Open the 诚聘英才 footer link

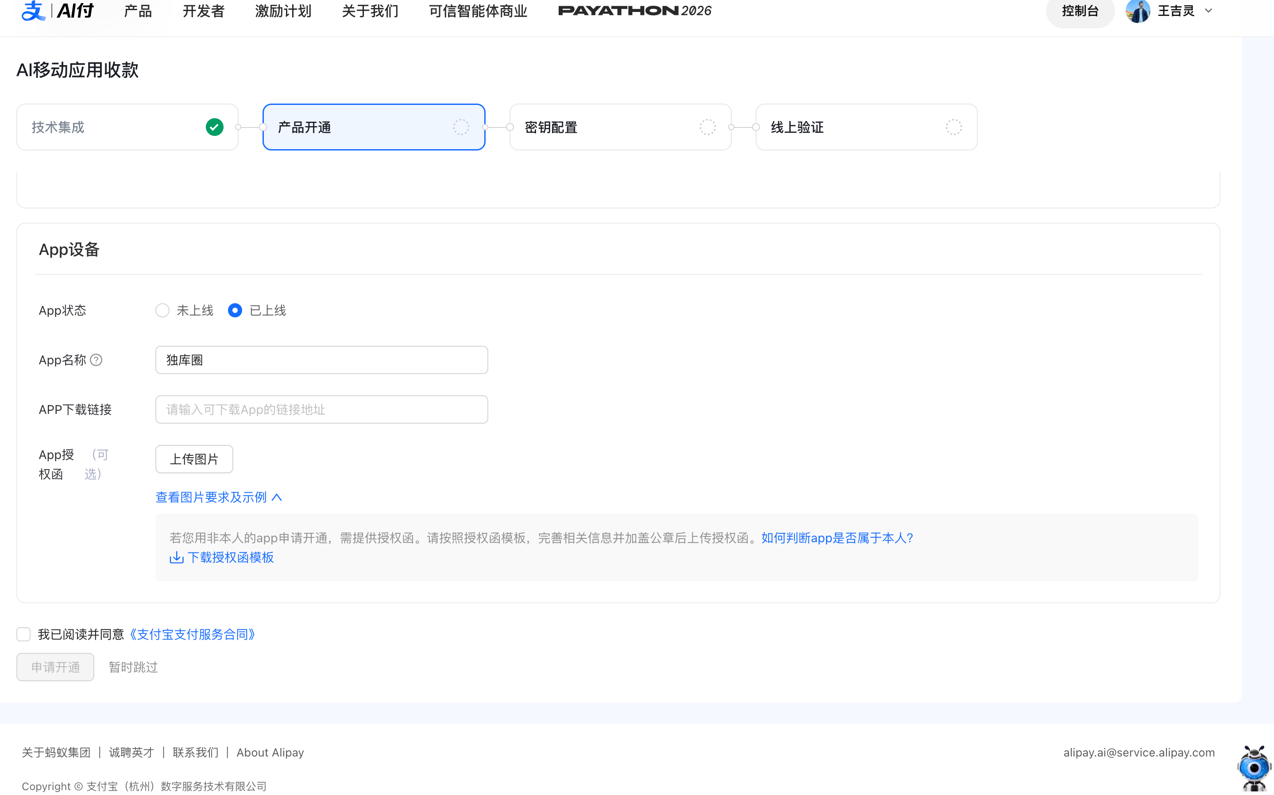(131, 753)
